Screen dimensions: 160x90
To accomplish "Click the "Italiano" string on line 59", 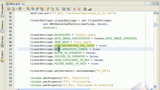I will [80, 82].
